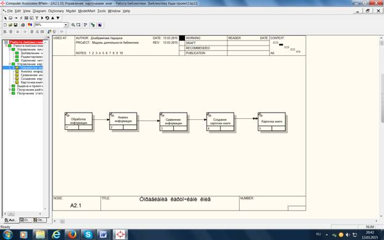
Task: Open Skype from the taskbar
Action: pos(88,234)
